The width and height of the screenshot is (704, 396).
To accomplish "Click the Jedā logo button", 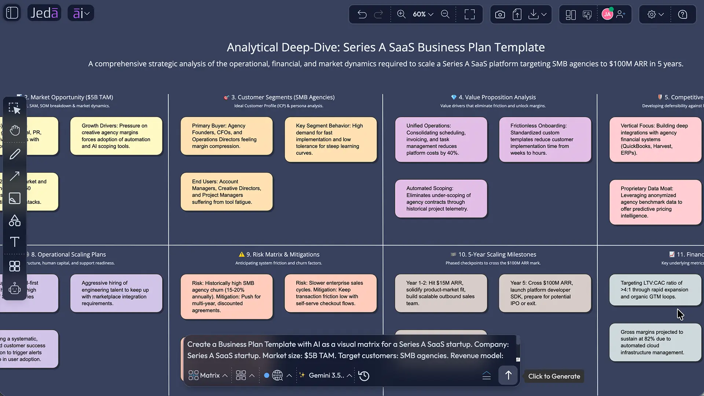I will (x=44, y=13).
